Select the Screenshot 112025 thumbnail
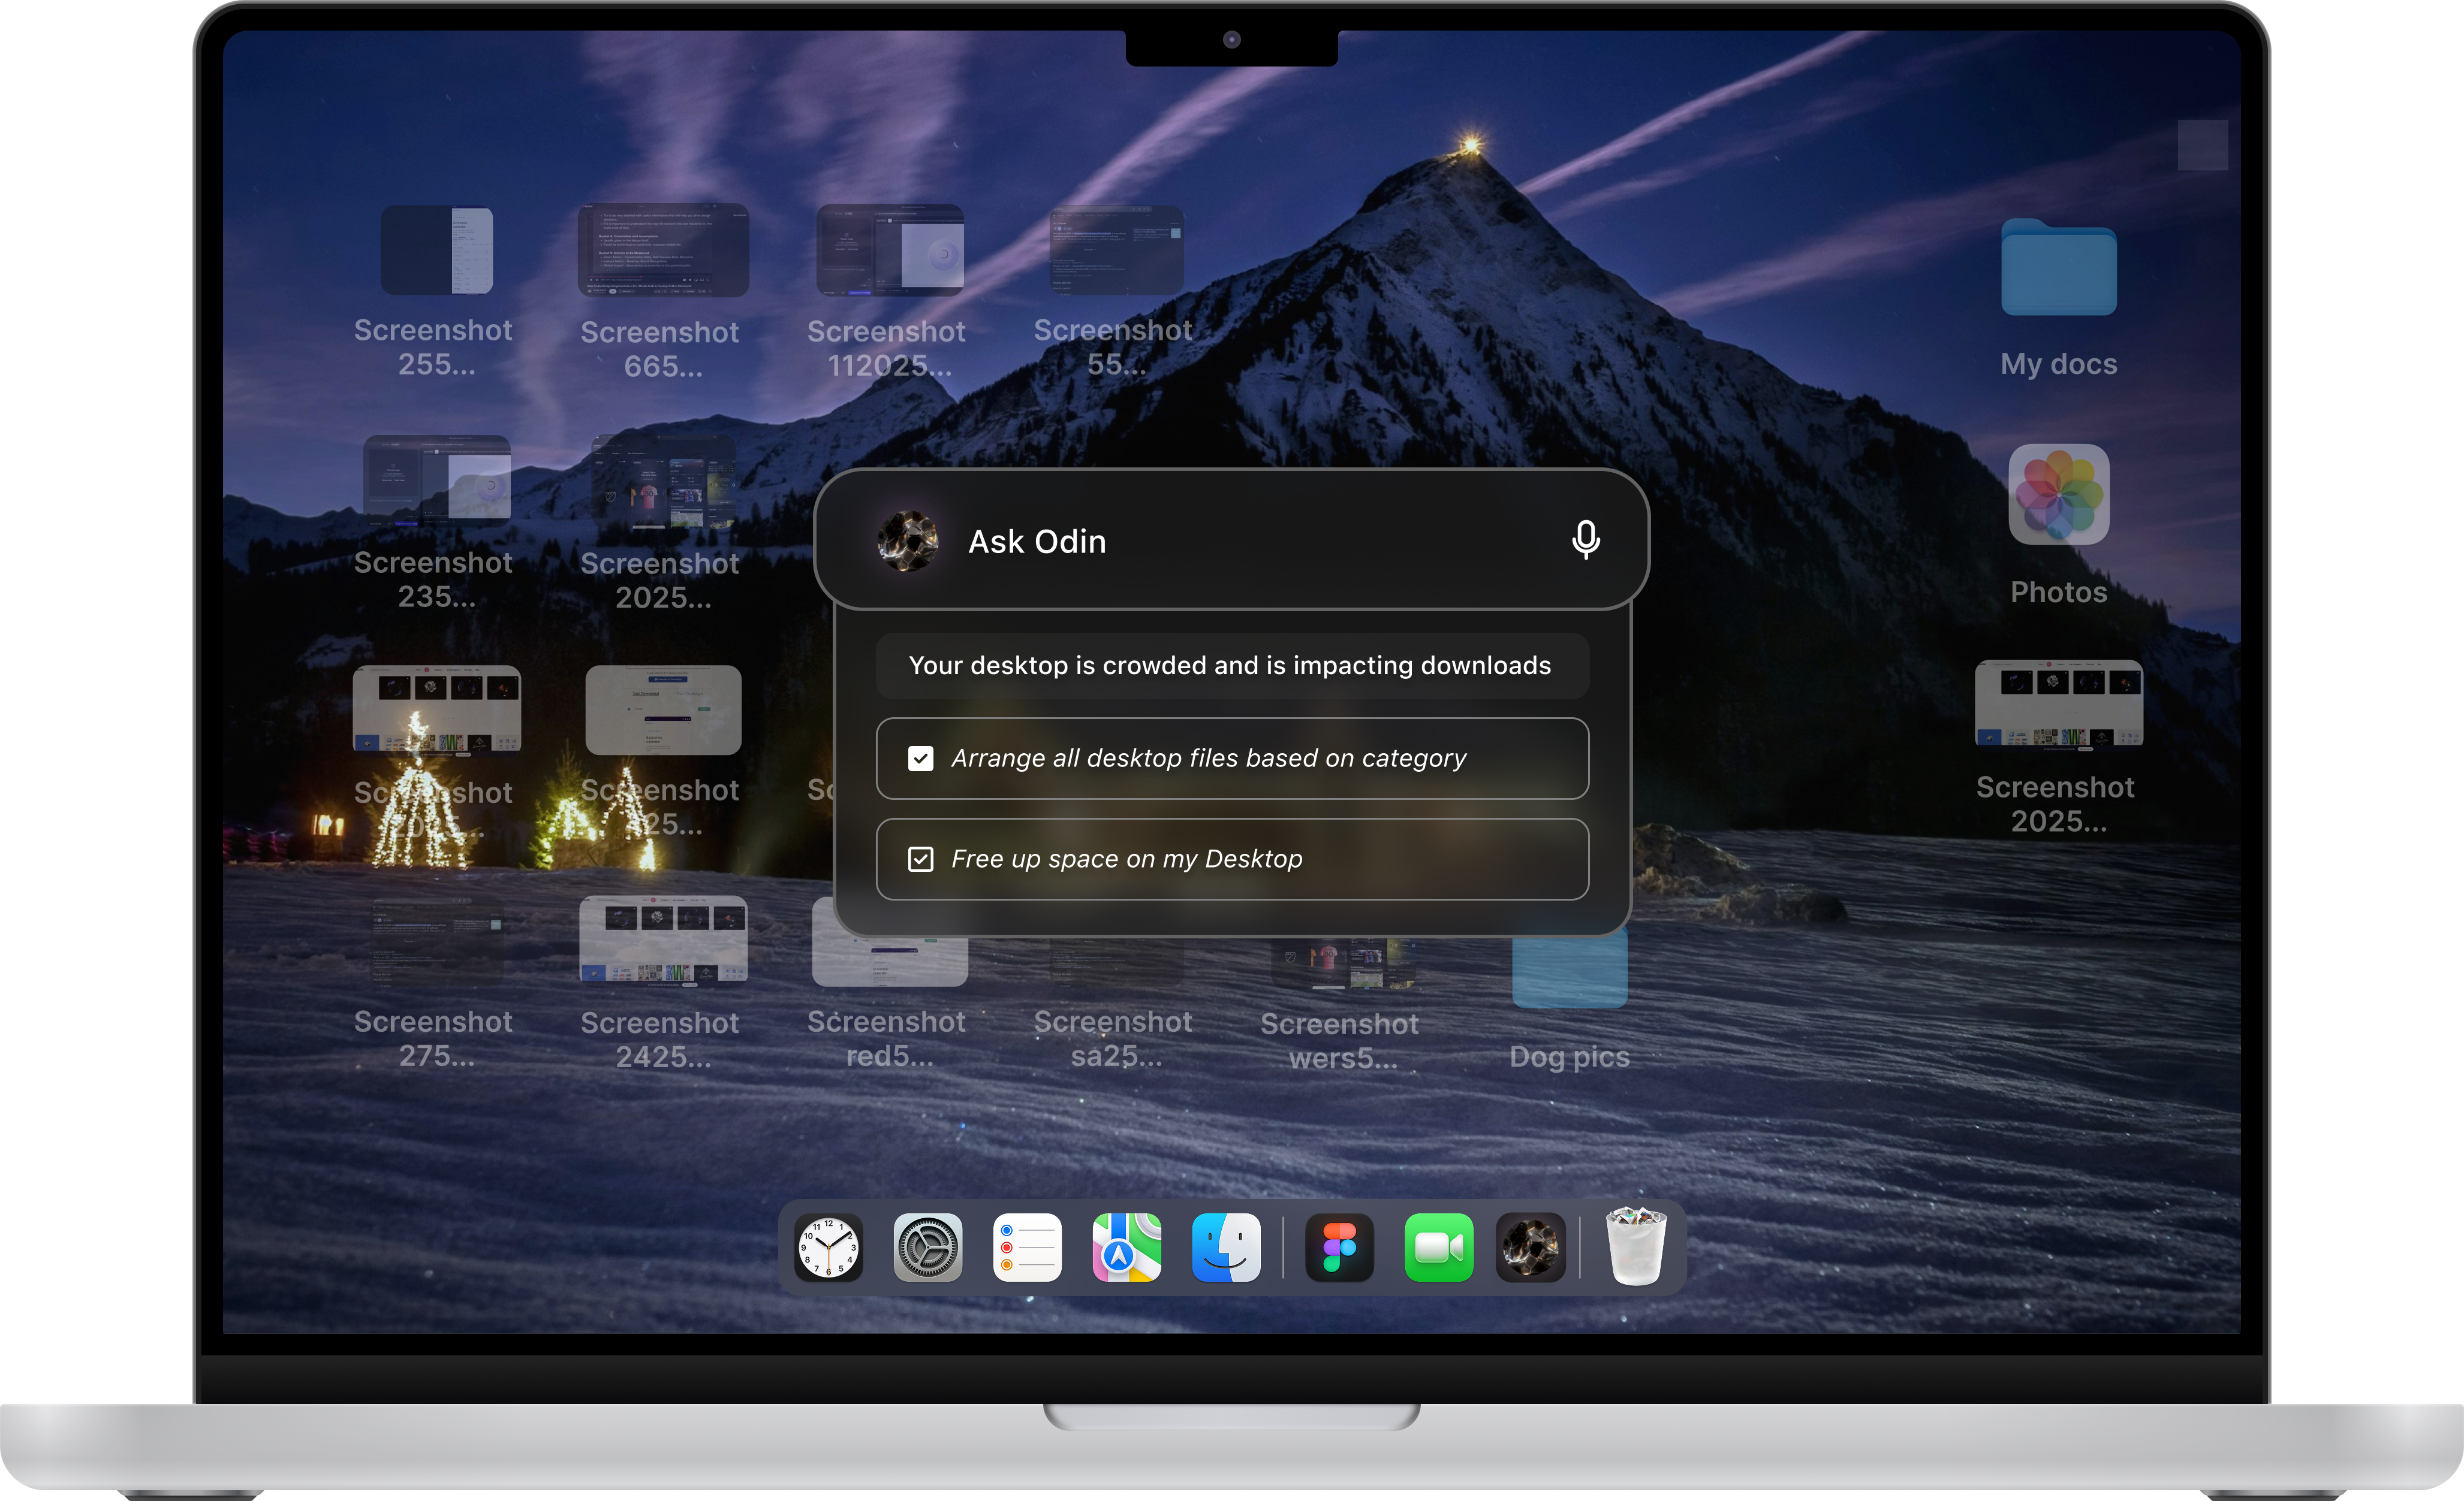Screen dimensions: 2464x1501 (889, 251)
